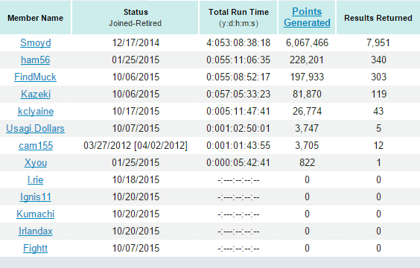
Task: Sort by the Points Generated header link
Action: tap(307, 17)
